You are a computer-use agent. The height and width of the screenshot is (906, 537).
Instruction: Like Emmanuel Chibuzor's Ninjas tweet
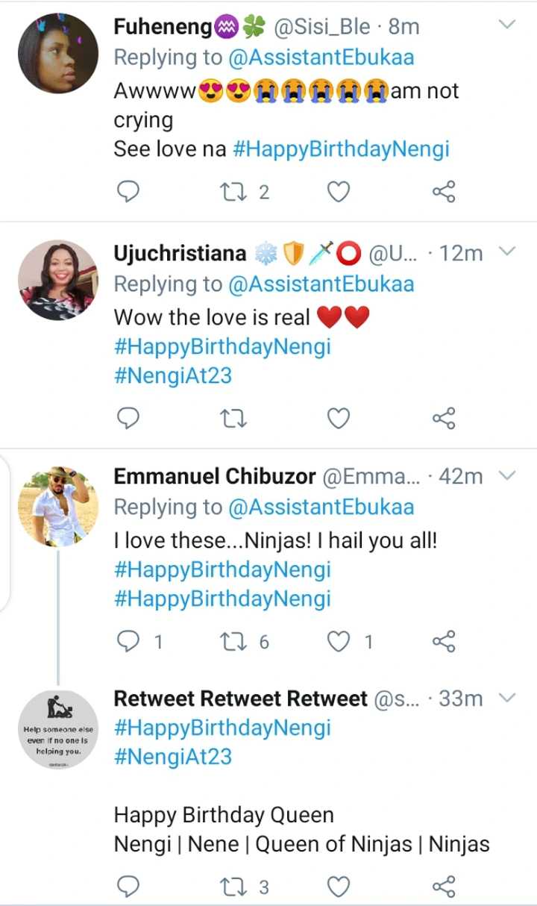click(x=339, y=641)
